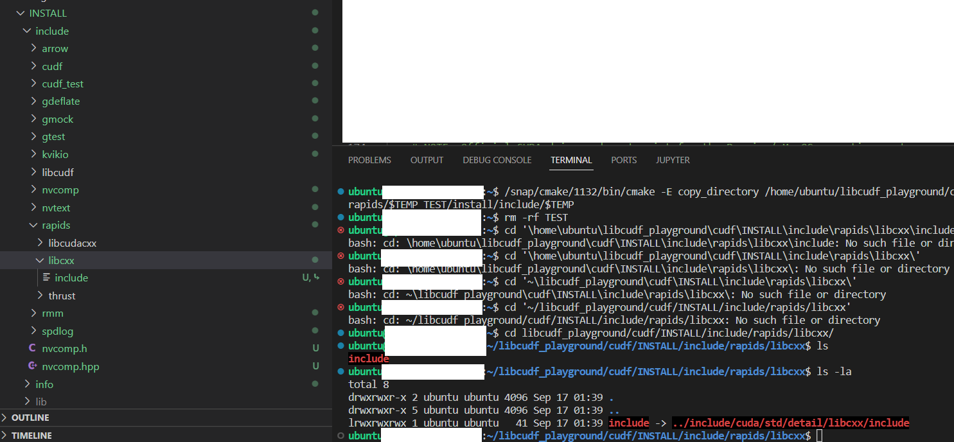This screenshot has height=442, width=954.
Task: Click the green dot beside the libcudf folder
Action: [314, 171]
